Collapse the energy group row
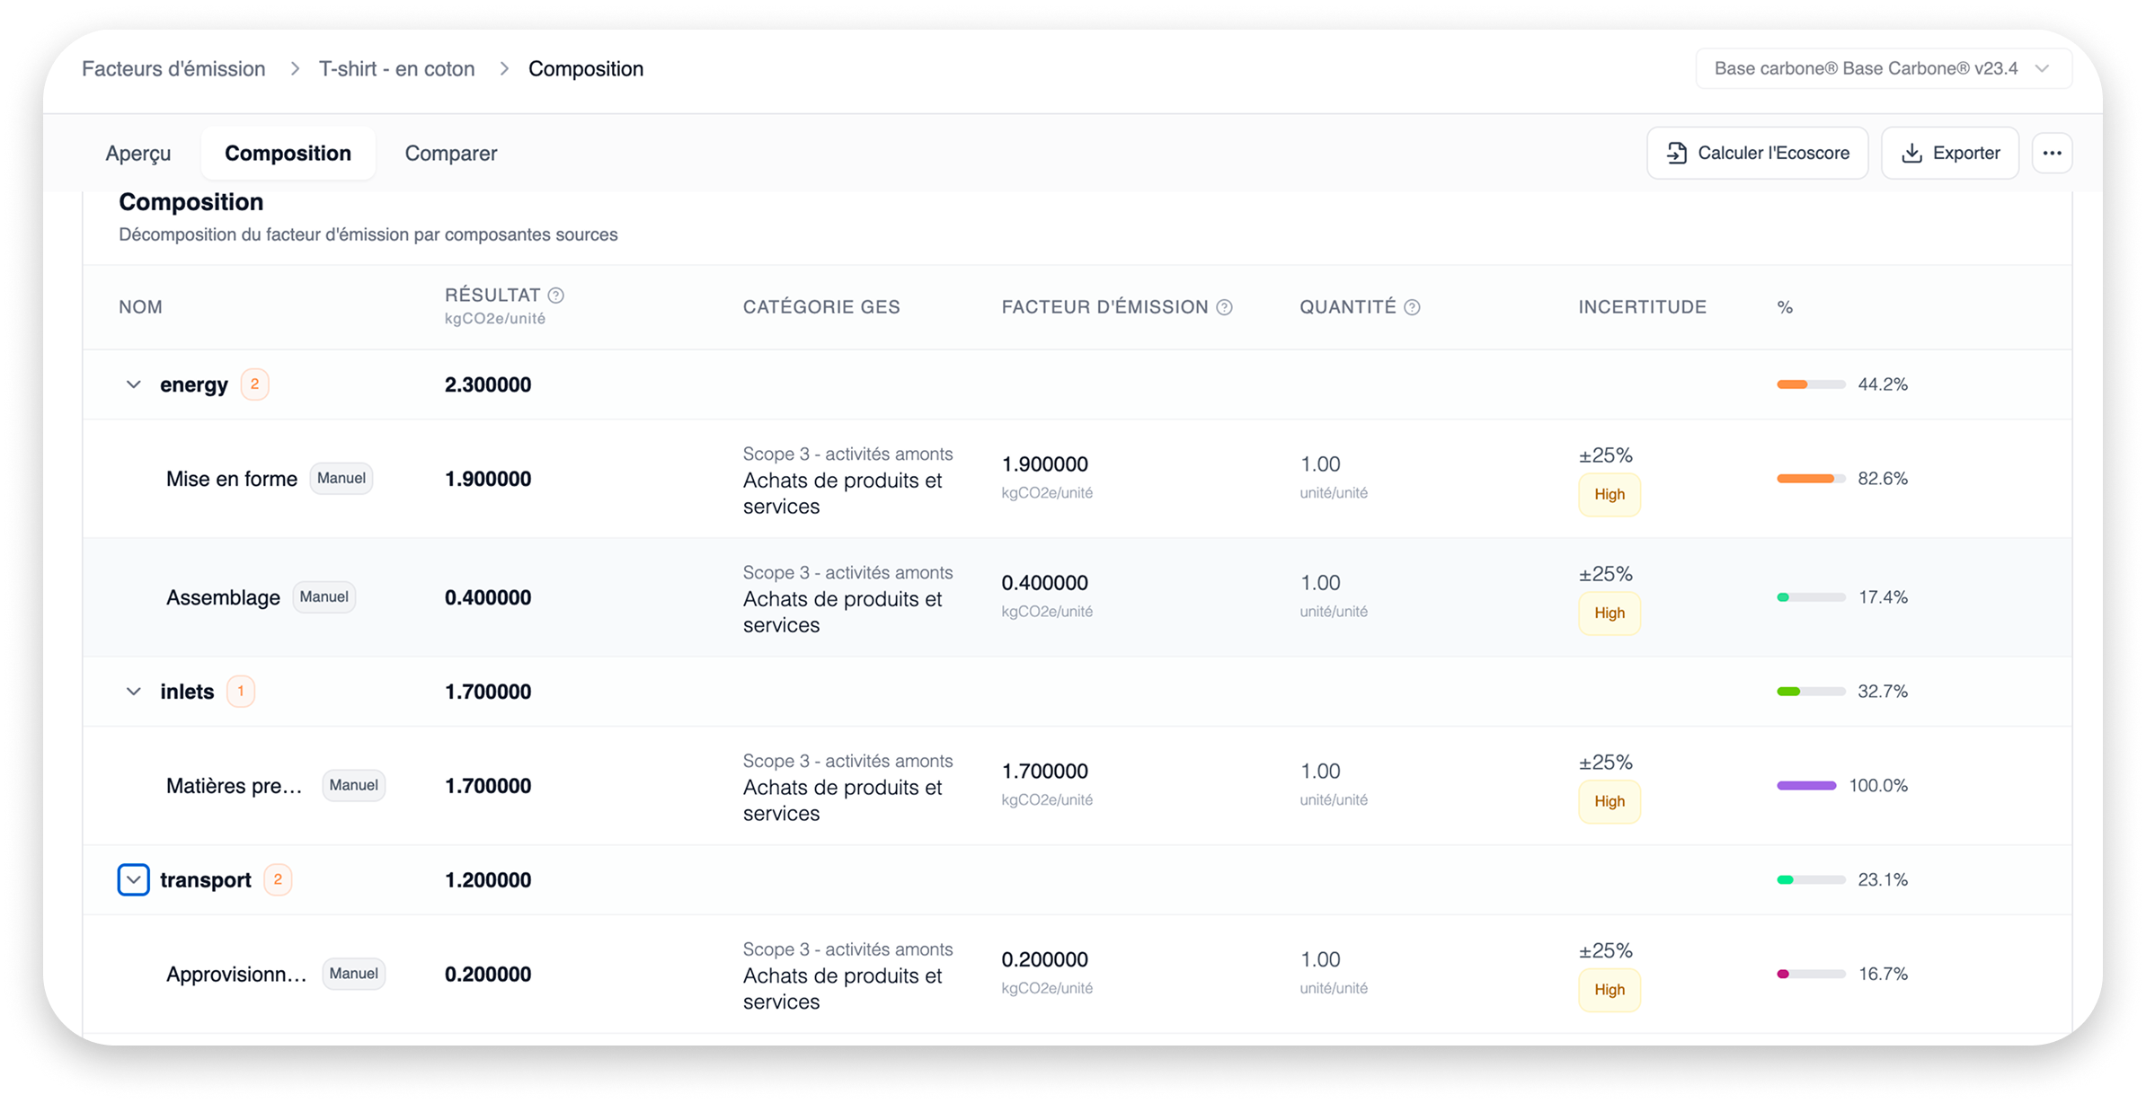This screenshot has width=2146, height=1103. [134, 384]
